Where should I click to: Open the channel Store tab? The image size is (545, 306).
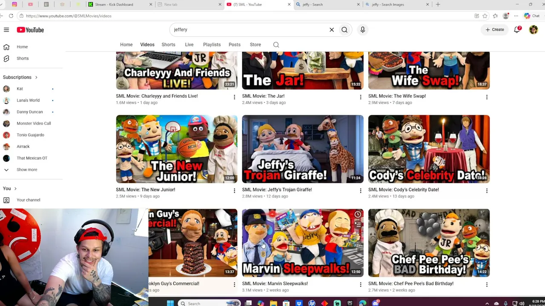(255, 45)
